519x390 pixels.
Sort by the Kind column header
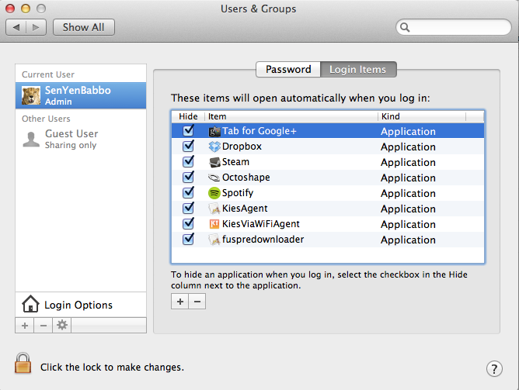[x=422, y=116]
